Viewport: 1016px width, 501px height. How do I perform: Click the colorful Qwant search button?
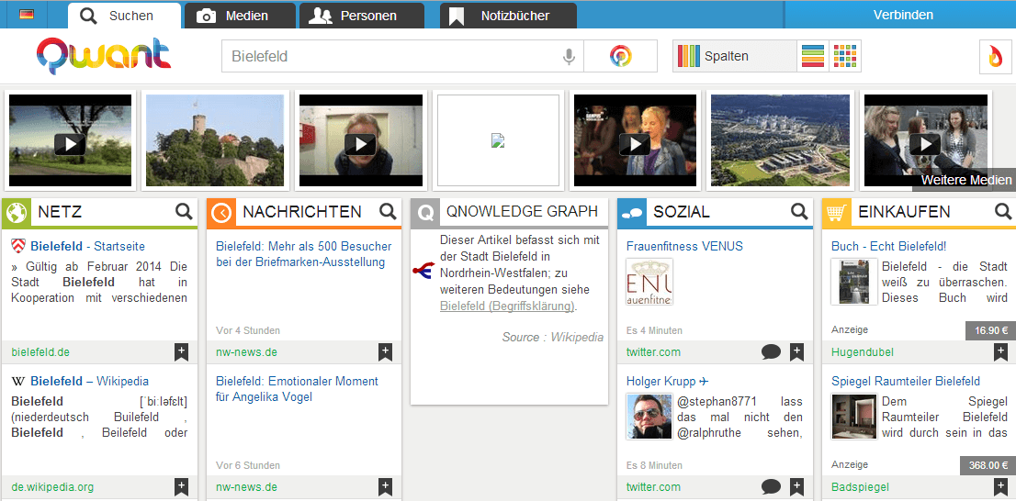620,56
